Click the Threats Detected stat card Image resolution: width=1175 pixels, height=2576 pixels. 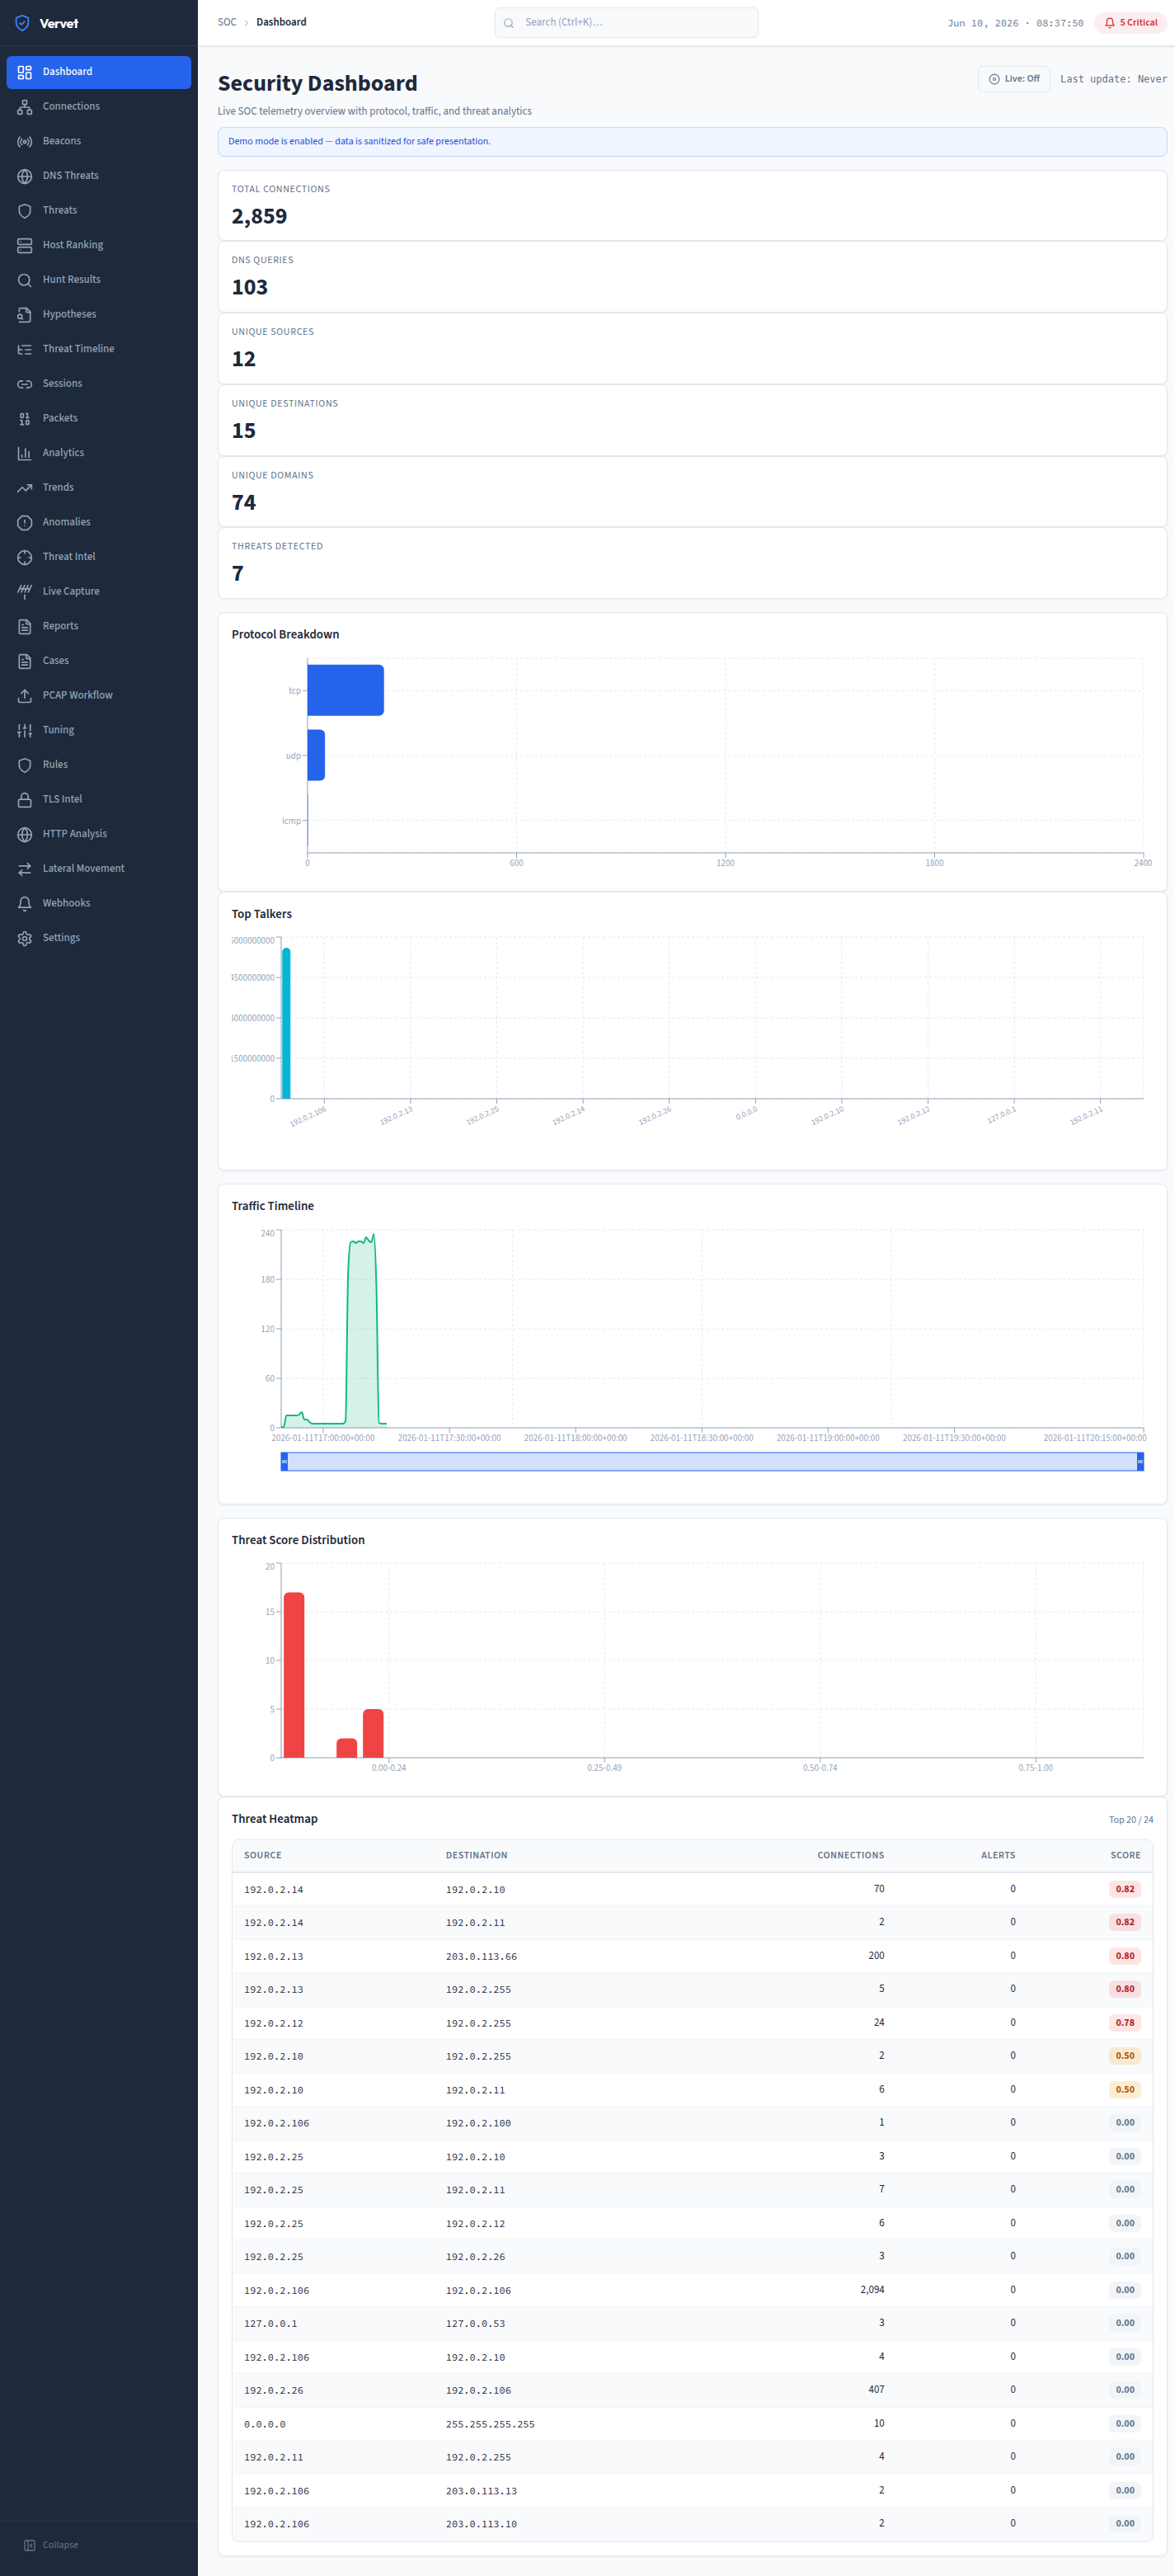point(692,563)
